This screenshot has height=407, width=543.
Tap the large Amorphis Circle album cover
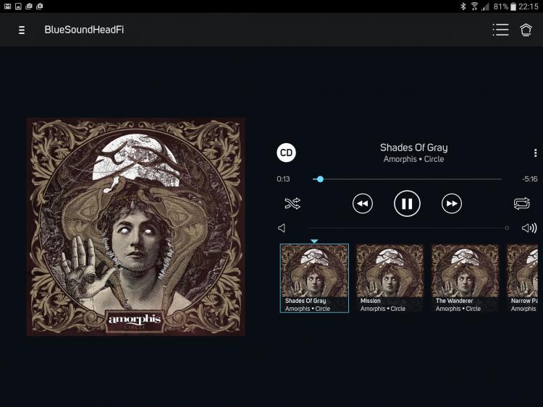click(x=136, y=226)
